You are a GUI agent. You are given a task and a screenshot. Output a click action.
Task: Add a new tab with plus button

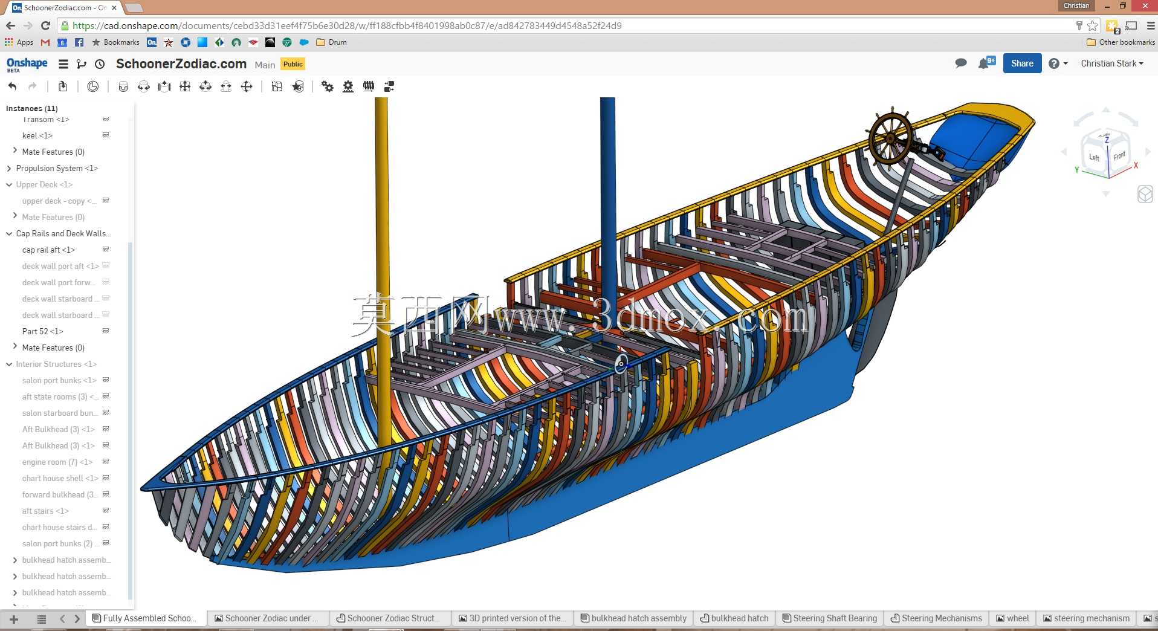click(14, 619)
